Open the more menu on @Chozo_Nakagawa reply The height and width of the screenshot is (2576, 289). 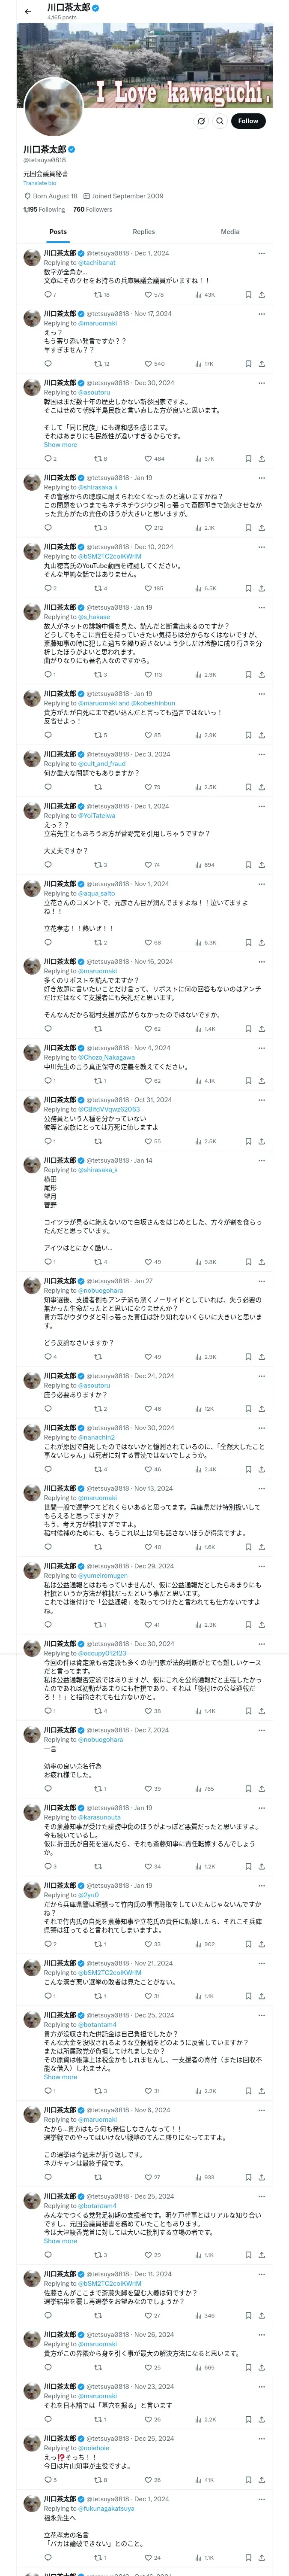click(261, 1048)
